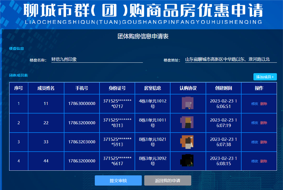283x190 pixels.
Task: Remove member 22 with 删除 link
Action: coord(264,123)
